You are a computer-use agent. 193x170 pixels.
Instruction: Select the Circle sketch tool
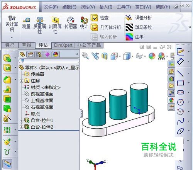(180, 102)
